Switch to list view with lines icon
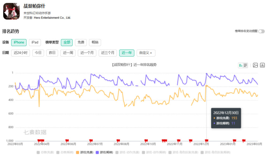This screenshot has width=269, height=157. point(245,65)
